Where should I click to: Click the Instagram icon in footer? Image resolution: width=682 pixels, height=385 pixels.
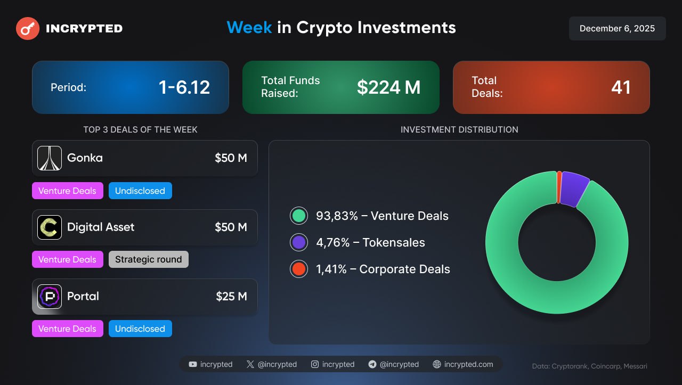point(315,365)
